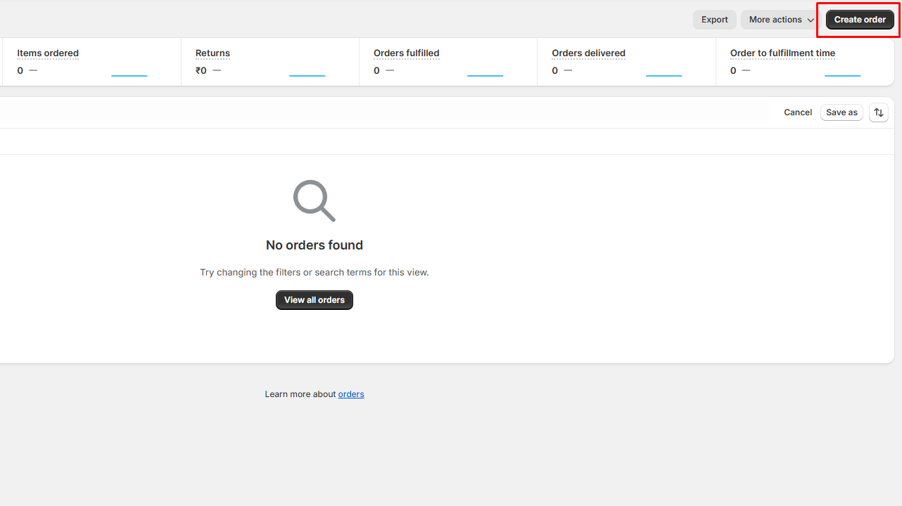The width and height of the screenshot is (902, 506).
Task: Click the Export button
Action: click(x=714, y=20)
